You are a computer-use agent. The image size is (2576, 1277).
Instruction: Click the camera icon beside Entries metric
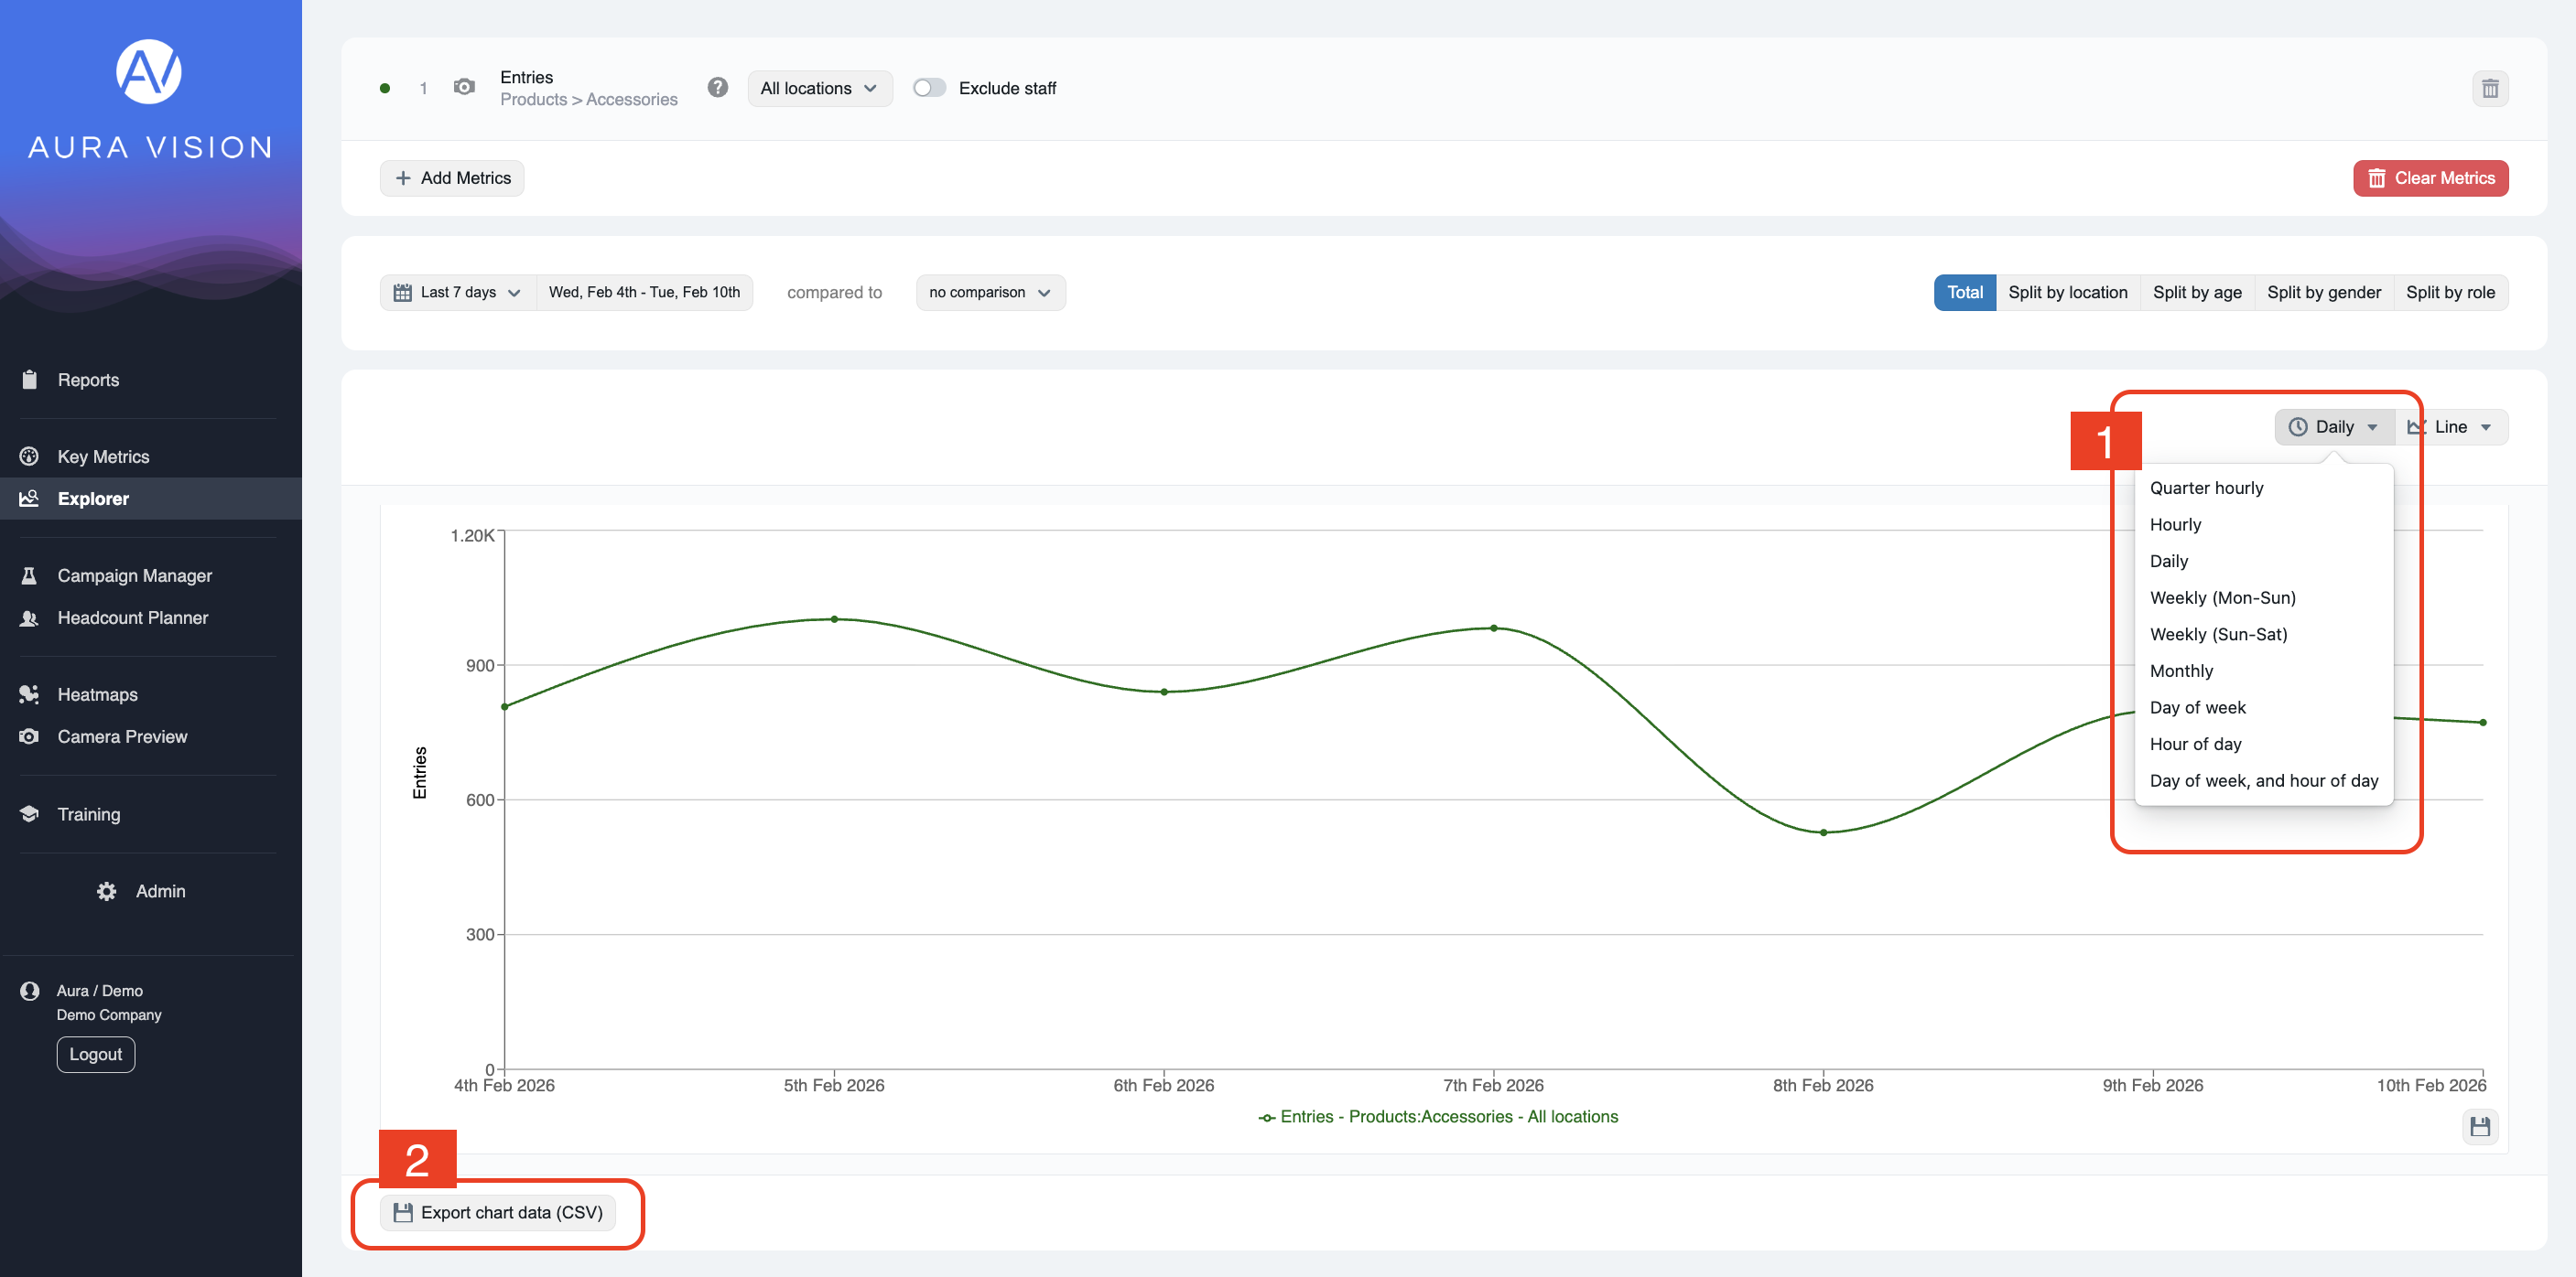[x=464, y=88]
